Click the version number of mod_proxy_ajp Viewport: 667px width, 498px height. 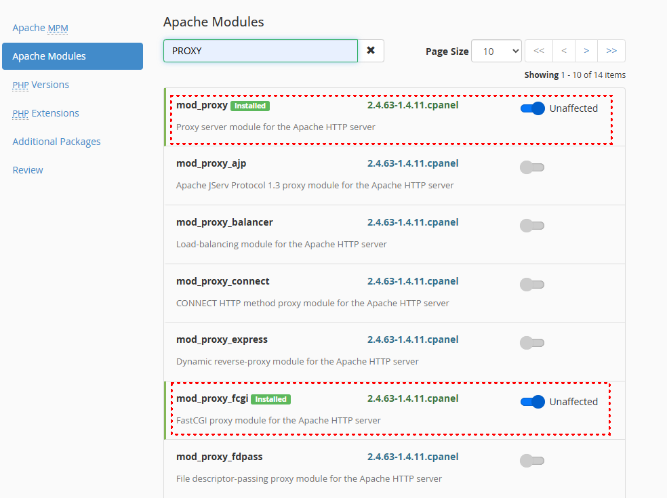click(x=413, y=163)
